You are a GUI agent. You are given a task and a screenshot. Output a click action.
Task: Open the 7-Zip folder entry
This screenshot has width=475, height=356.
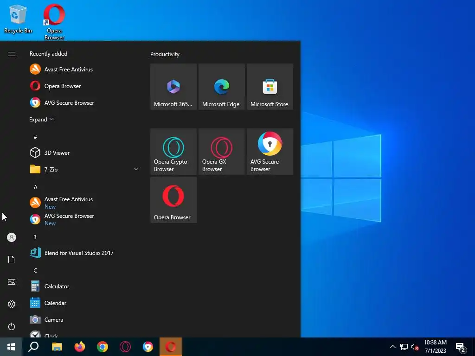click(x=84, y=169)
